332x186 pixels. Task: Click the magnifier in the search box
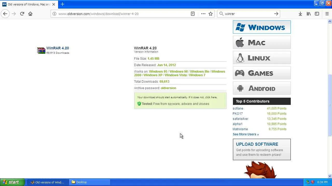pos(221,14)
